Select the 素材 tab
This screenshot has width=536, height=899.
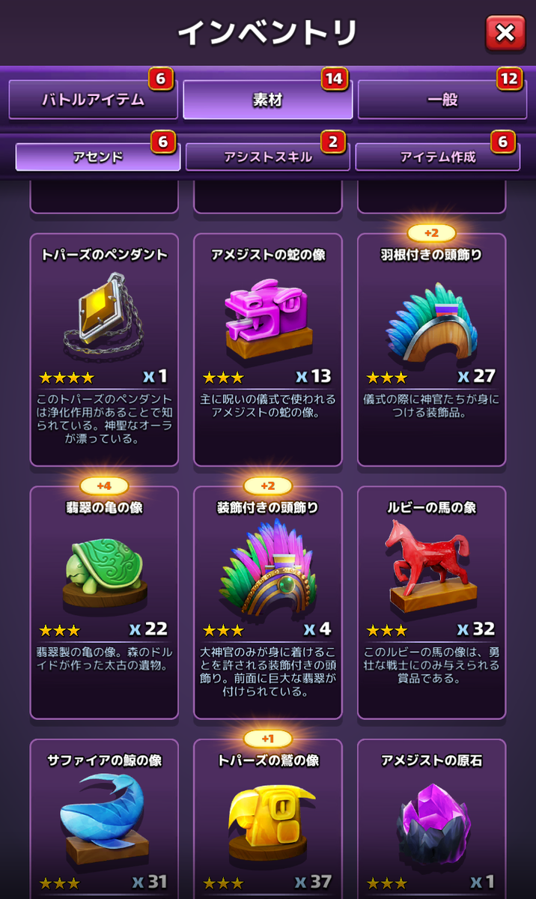(267, 100)
